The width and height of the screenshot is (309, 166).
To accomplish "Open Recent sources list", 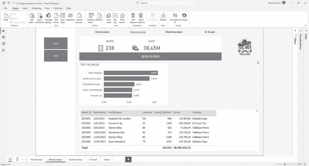I will [79, 18].
